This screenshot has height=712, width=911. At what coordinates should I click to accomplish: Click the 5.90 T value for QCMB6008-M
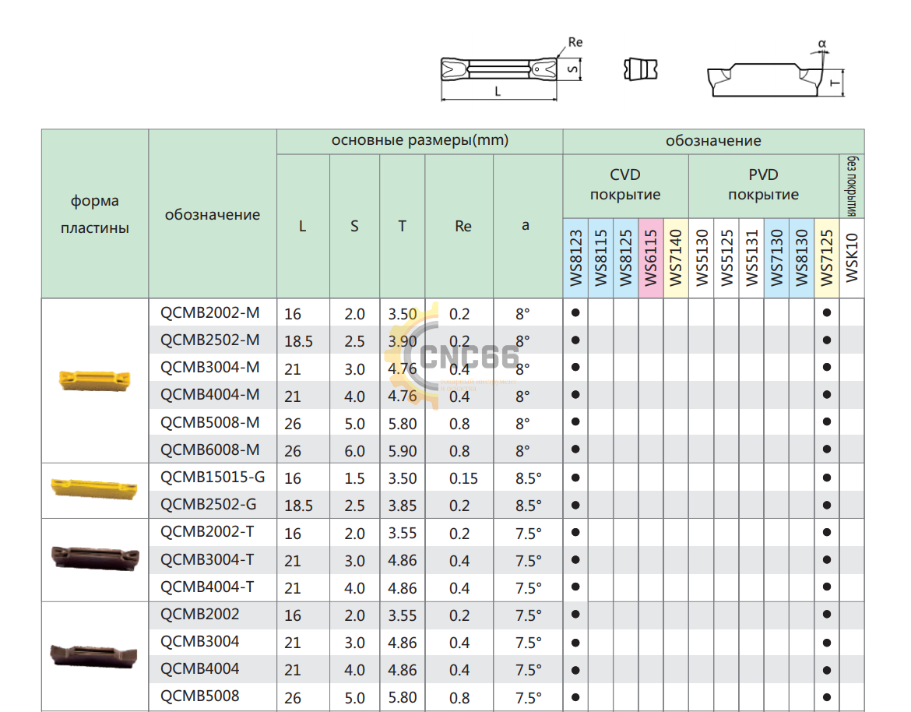[x=402, y=451]
